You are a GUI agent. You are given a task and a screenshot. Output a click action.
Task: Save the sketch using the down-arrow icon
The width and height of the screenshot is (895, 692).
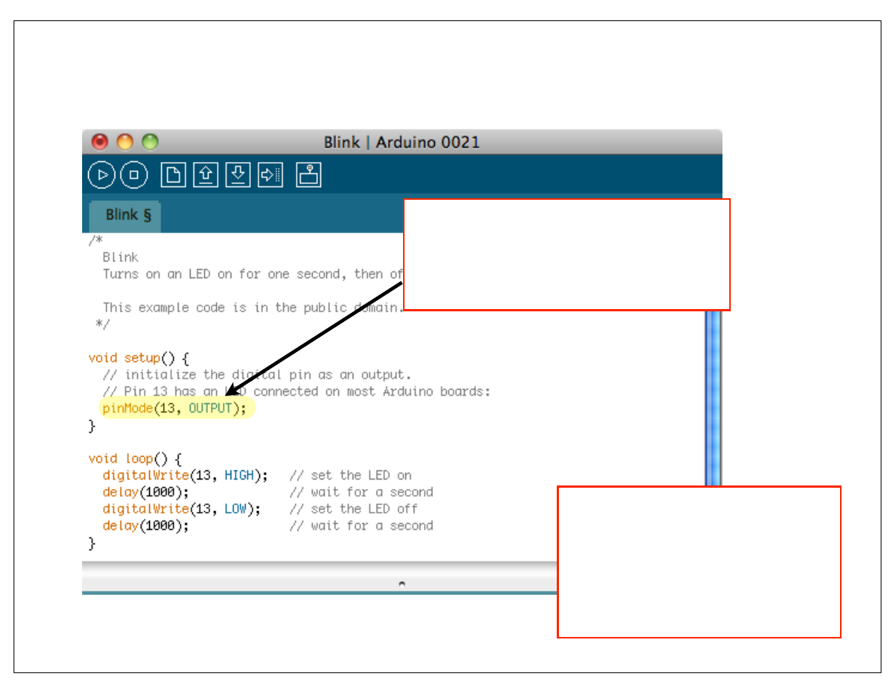tap(238, 175)
